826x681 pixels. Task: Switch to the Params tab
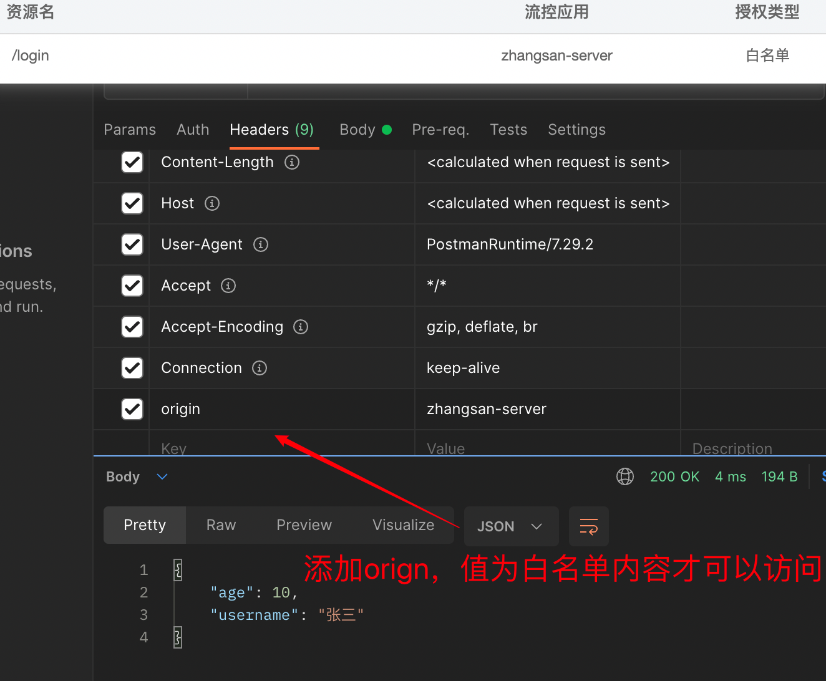(x=130, y=130)
